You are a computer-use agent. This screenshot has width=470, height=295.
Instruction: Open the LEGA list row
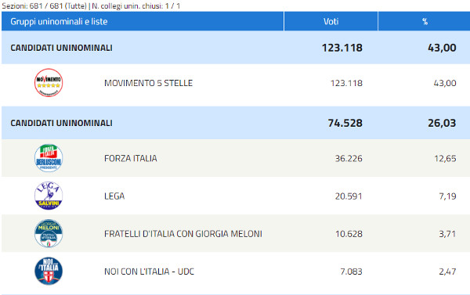[x=236, y=196]
